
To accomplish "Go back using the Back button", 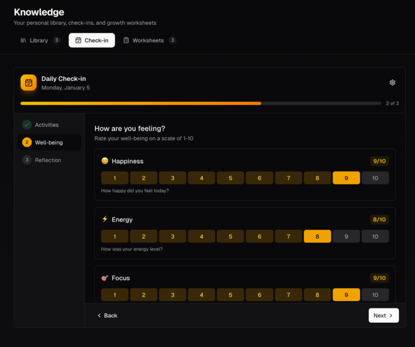I will coord(107,315).
